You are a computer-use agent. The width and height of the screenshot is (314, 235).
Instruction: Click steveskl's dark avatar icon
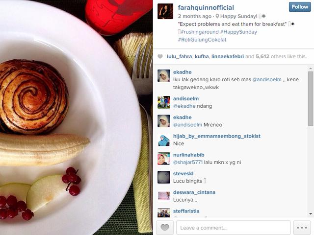click(164, 177)
